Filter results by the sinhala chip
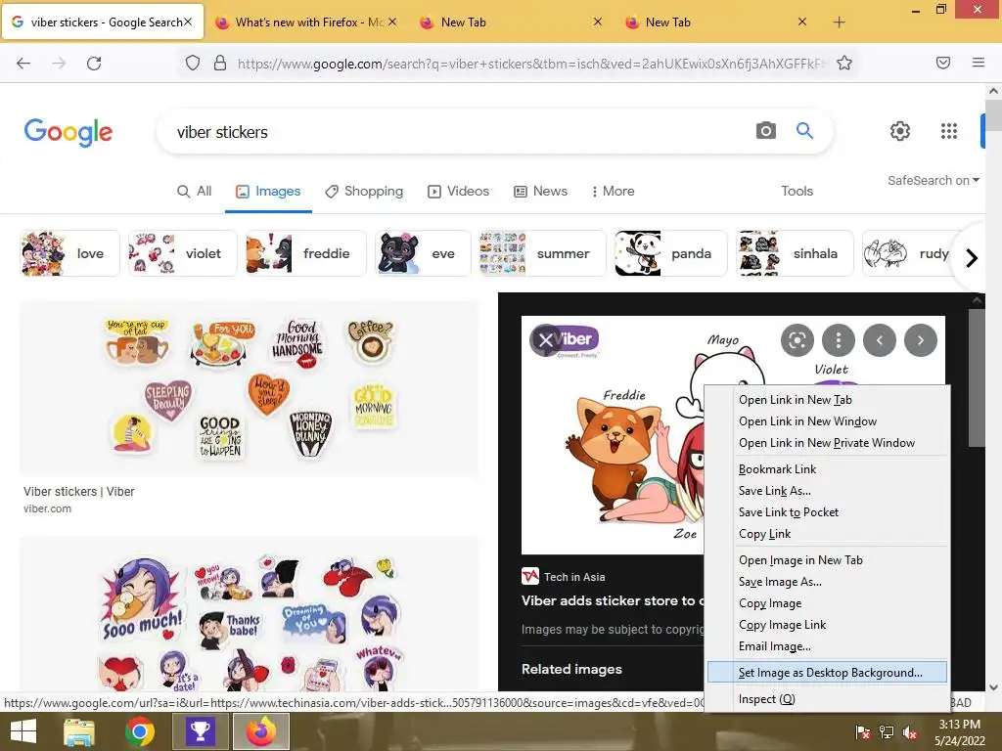The height and width of the screenshot is (751, 1002). point(795,253)
